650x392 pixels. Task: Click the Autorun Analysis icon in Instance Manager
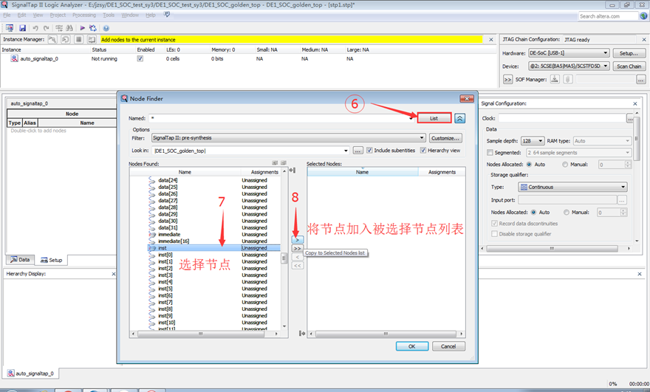[66, 39]
